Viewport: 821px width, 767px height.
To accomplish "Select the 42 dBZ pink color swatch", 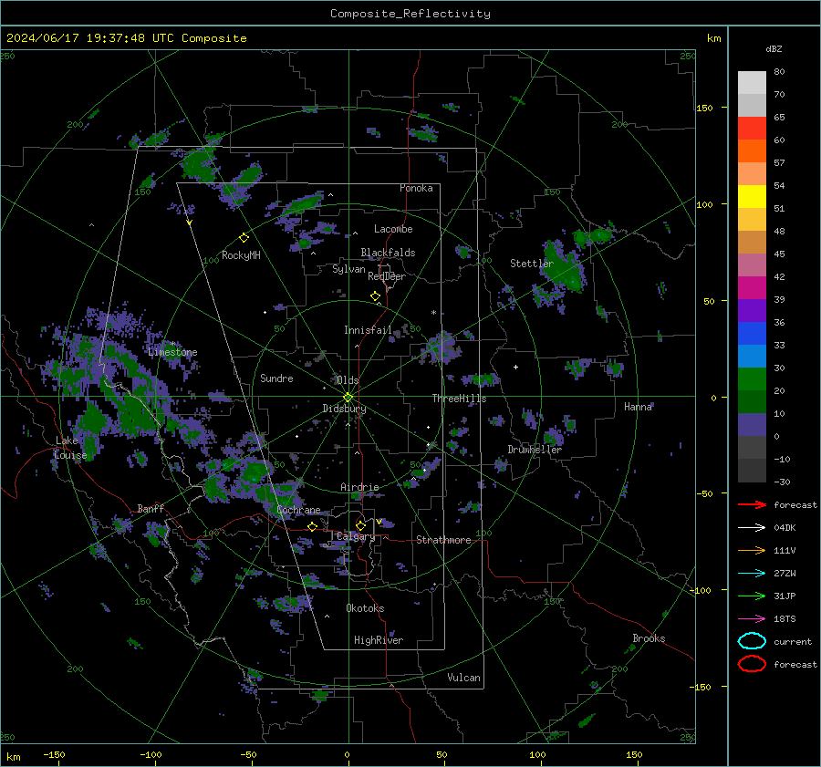I will point(752,265).
